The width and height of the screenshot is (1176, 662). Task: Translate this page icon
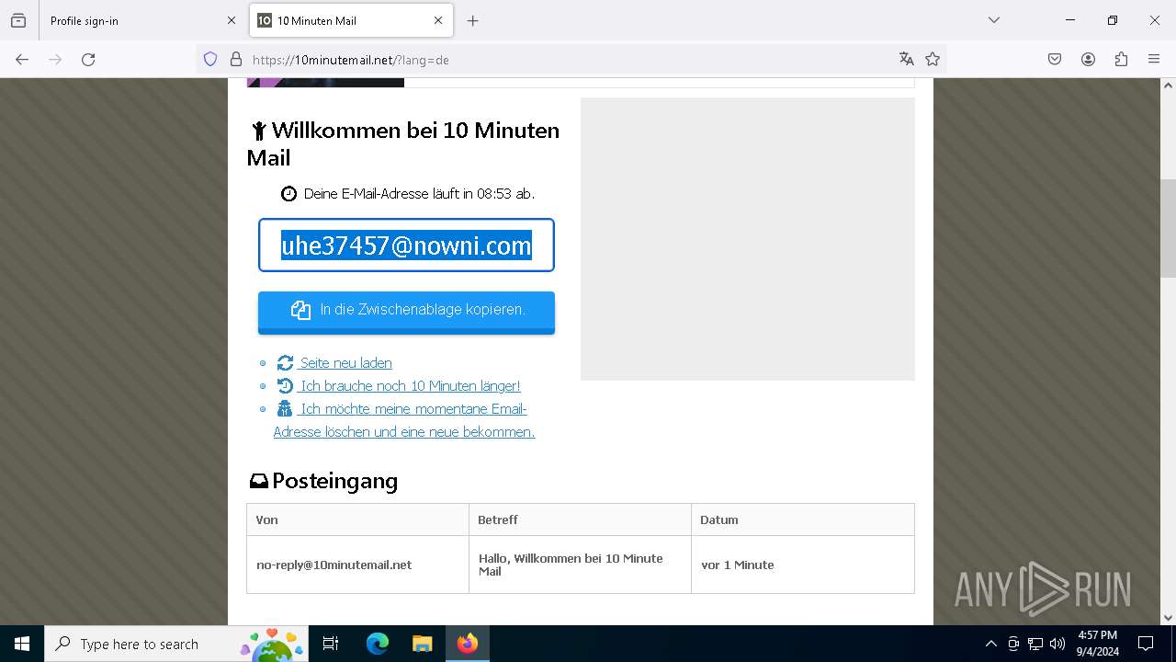[x=907, y=59]
